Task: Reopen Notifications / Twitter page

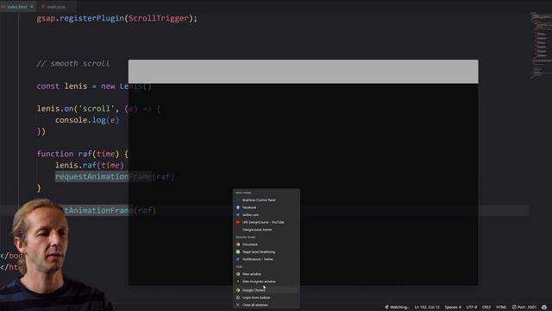Action: [258, 259]
